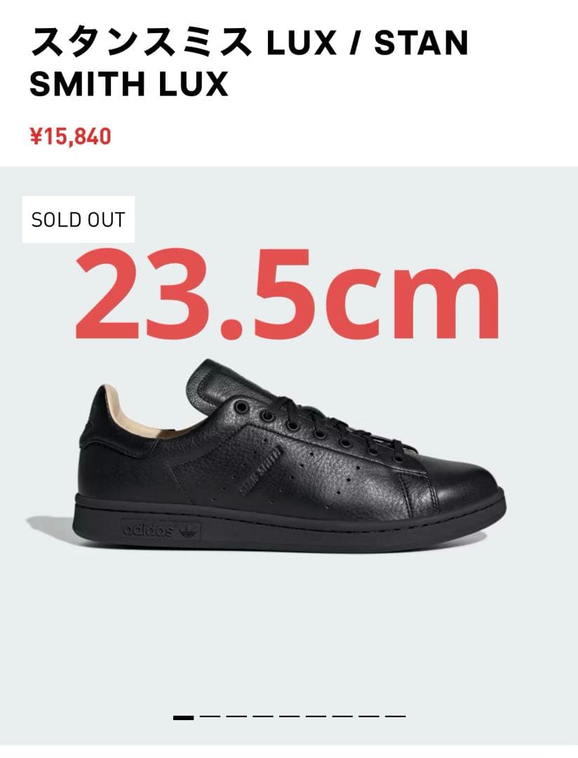Click the active first carousel indicator dash
This screenshot has height=758, width=578.
tap(183, 717)
